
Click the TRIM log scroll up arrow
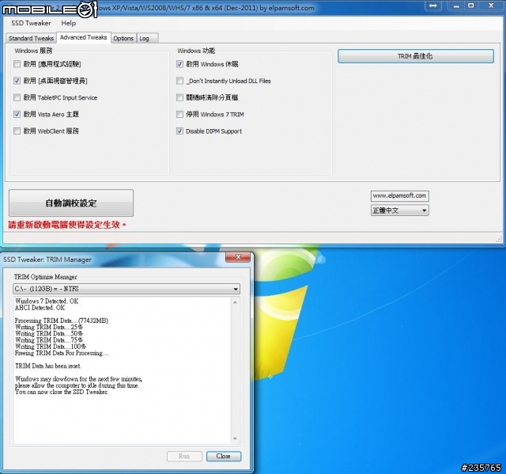click(235, 302)
